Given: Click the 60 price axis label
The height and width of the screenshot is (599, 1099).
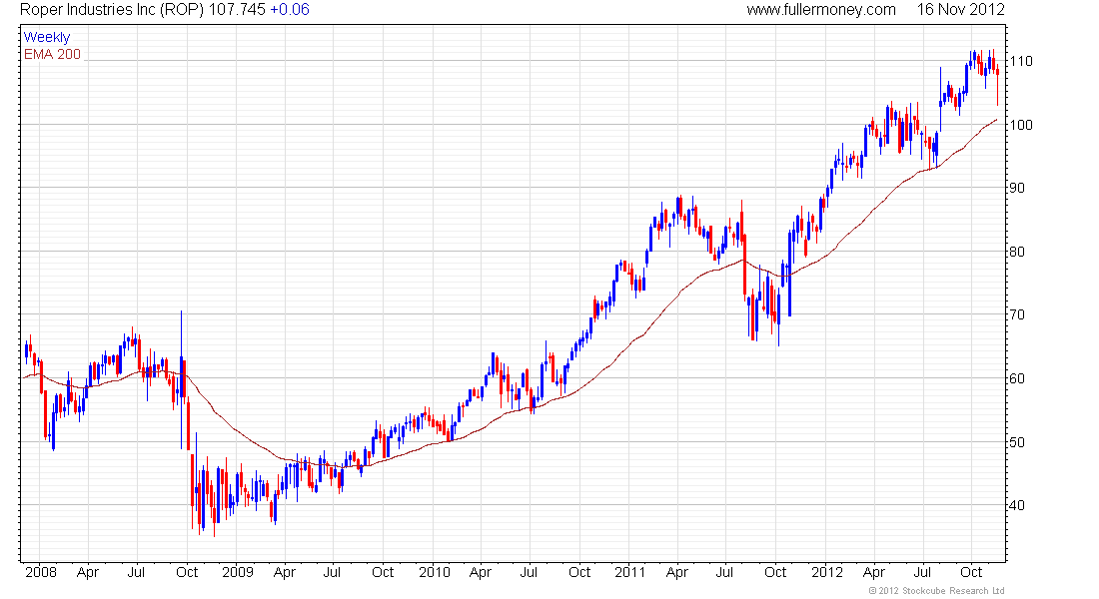Looking at the screenshot, I should point(1017,378).
